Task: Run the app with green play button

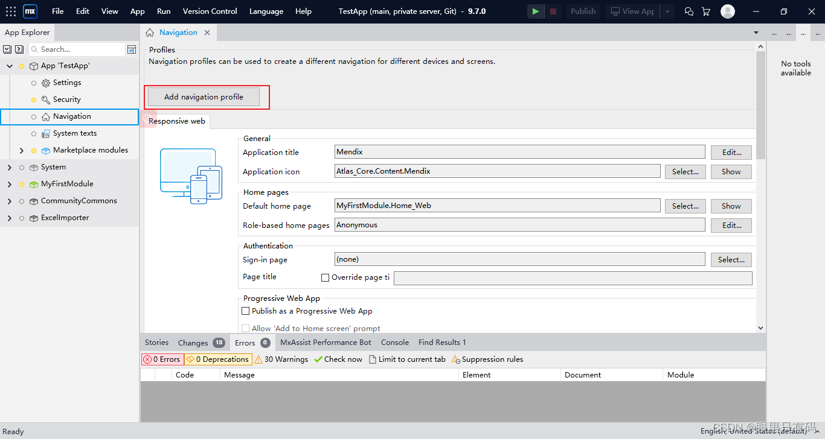Action: point(536,11)
